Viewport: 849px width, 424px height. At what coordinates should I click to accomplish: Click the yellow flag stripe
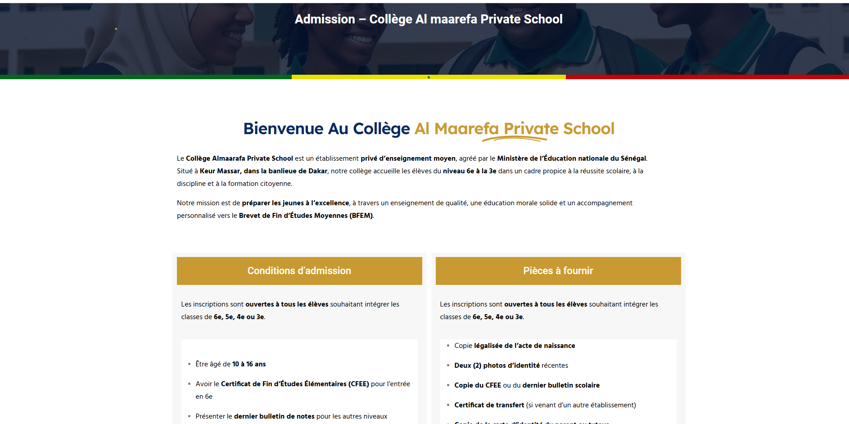(429, 77)
